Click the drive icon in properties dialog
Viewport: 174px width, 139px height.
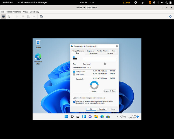pos(75,58)
